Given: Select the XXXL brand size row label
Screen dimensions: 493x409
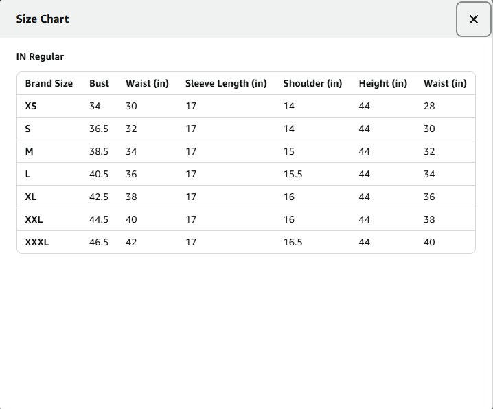Looking at the screenshot, I should [37, 242].
